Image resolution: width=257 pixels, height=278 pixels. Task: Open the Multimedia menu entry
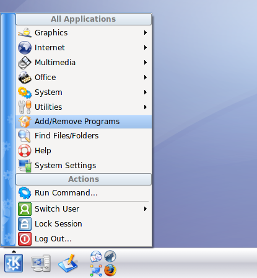(84, 63)
